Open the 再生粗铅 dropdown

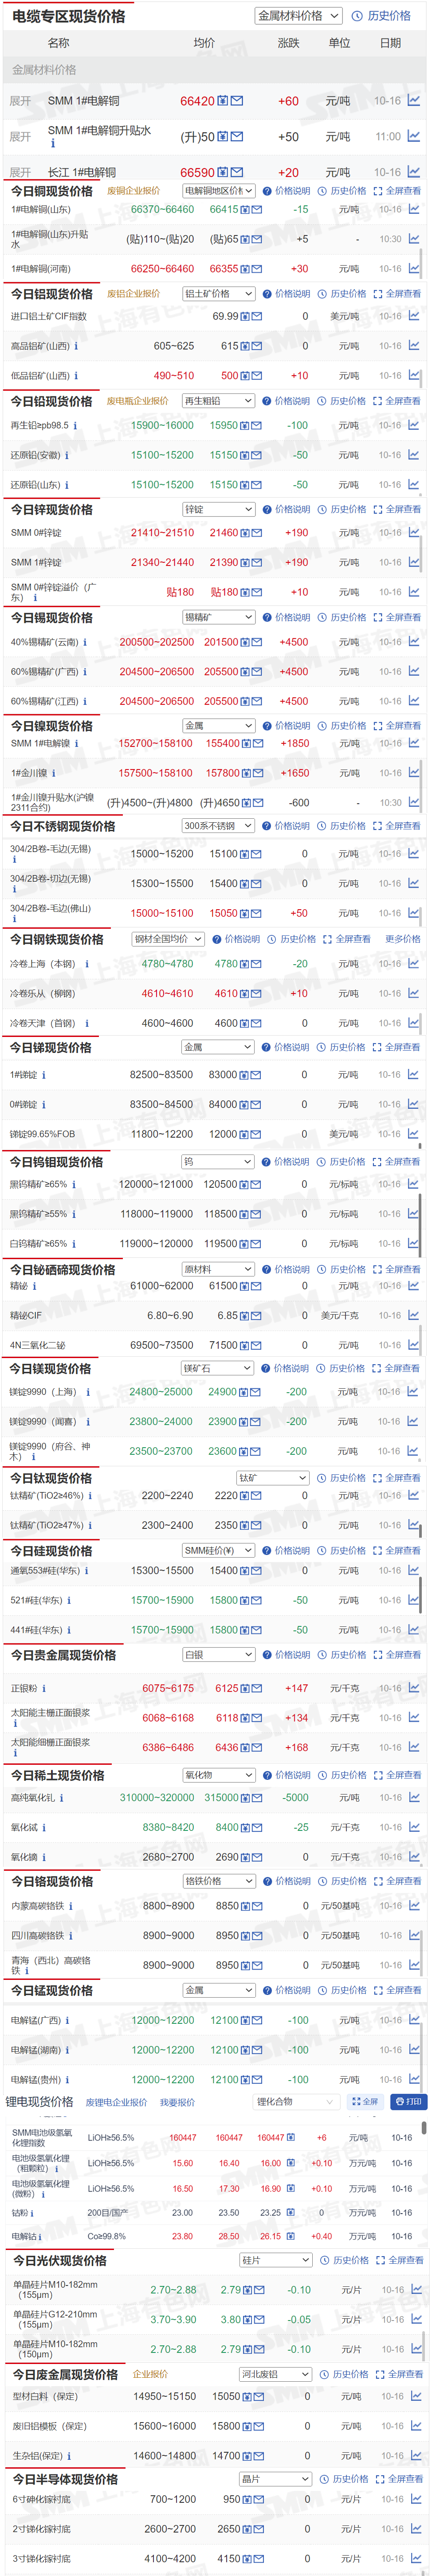(218, 401)
